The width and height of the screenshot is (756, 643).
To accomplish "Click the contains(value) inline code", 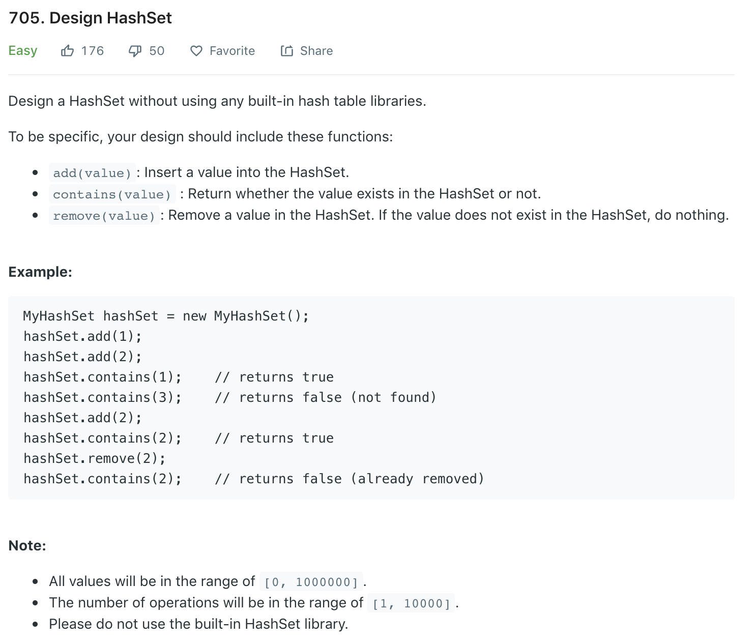I will click(112, 194).
